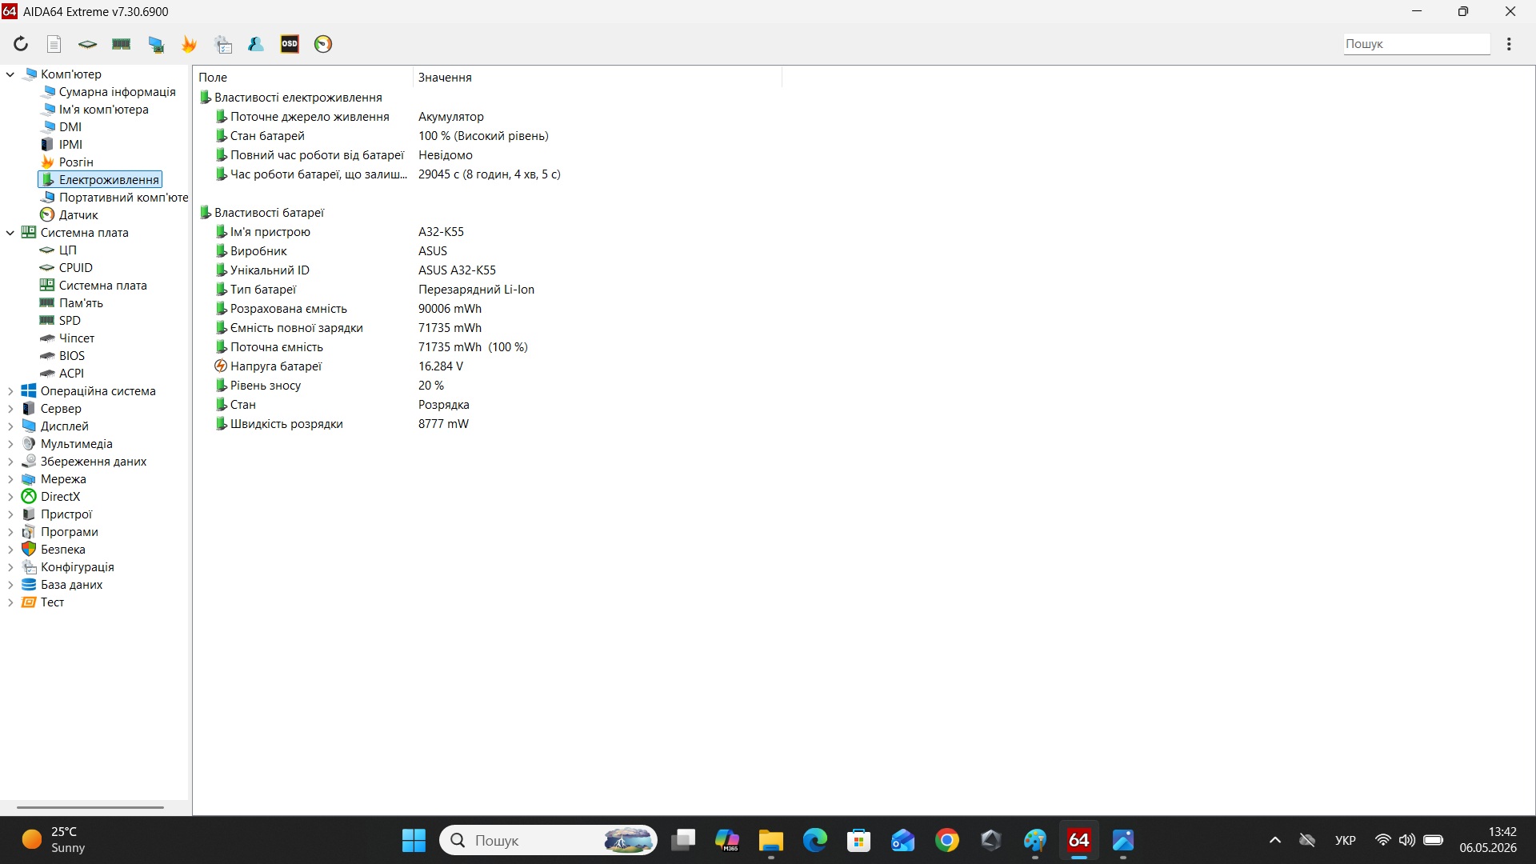Open the taskbar weather widget
1536x864 pixels.
click(x=54, y=840)
